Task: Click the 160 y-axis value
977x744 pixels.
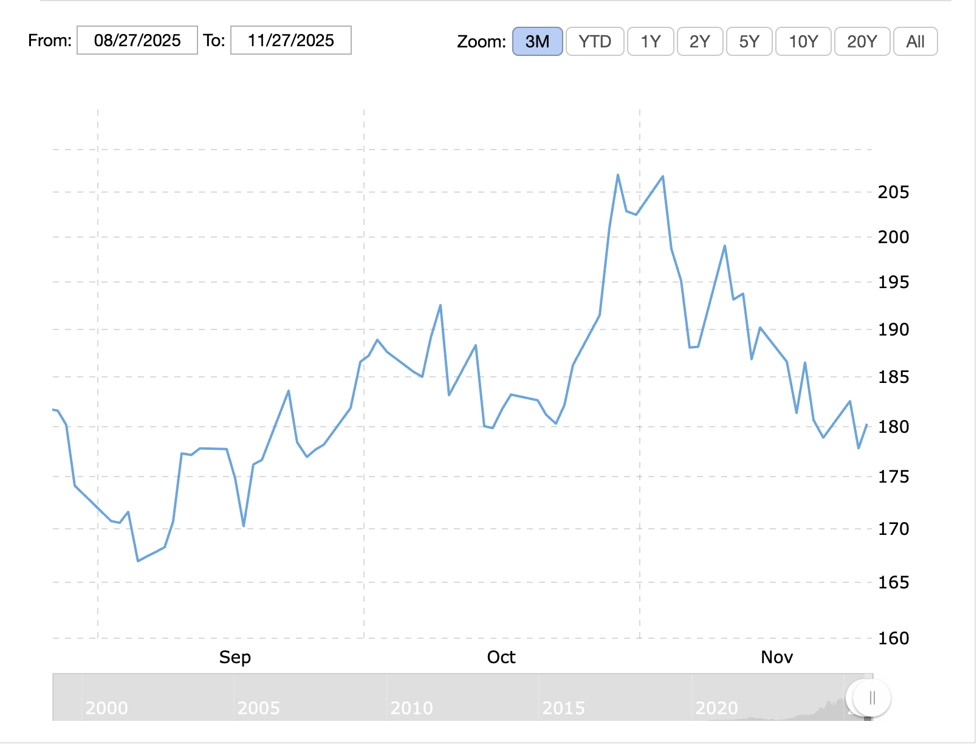Action: coord(894,638)
